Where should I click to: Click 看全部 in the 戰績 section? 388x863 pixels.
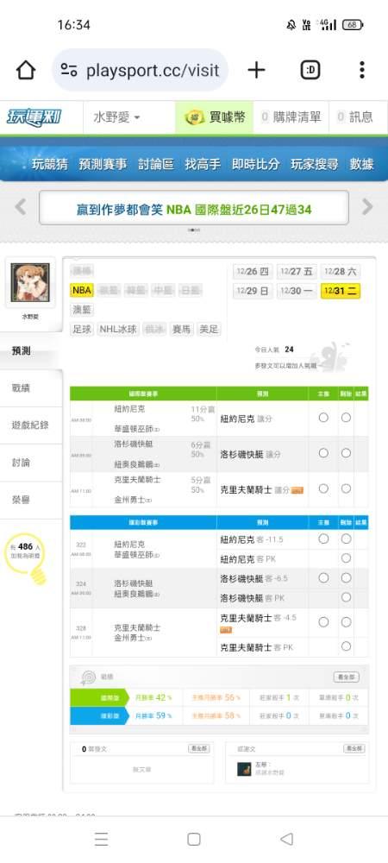click(347, 677)
